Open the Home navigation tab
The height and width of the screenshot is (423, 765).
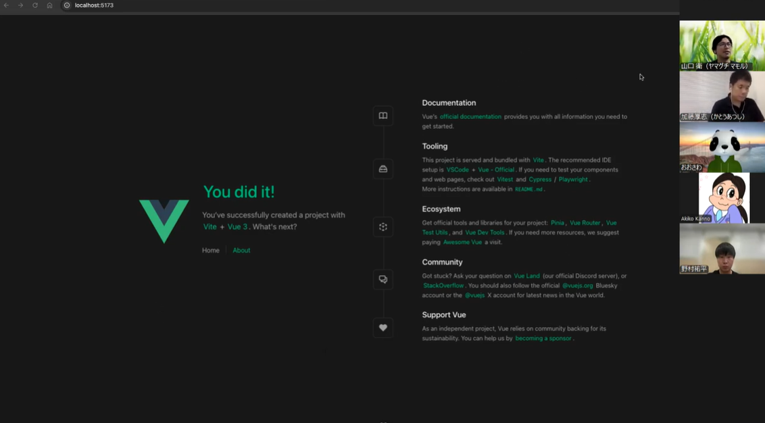211,251
